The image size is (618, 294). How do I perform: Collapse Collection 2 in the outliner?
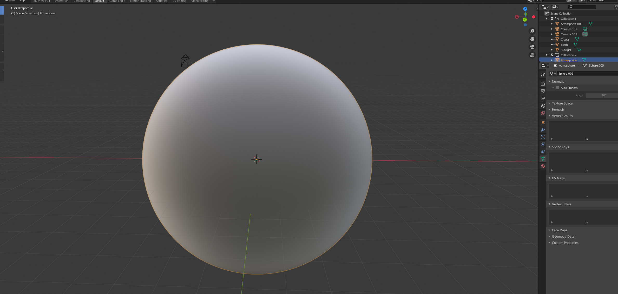pyautogui.click(x=547, y=55)
